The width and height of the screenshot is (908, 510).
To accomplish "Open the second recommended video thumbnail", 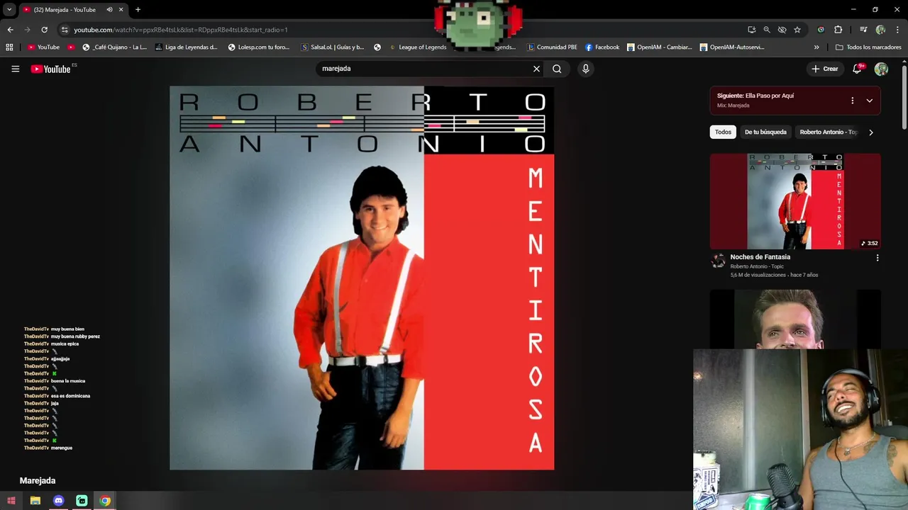I will click(795, 319).
